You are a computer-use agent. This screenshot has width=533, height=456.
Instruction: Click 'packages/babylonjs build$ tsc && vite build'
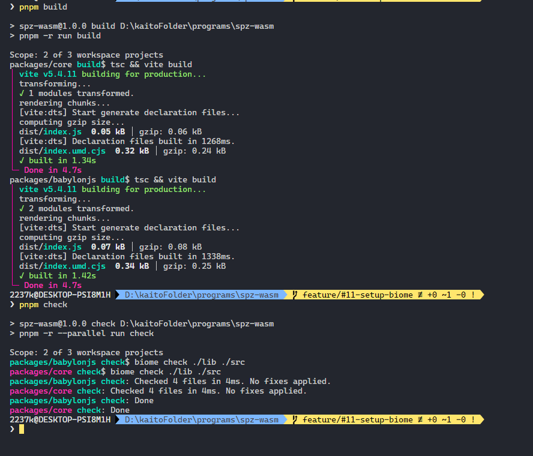[x=113, y=180]
